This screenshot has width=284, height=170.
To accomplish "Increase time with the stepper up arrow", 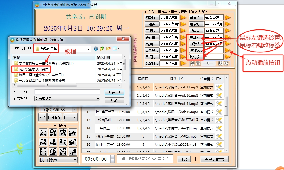I will 112,157.
